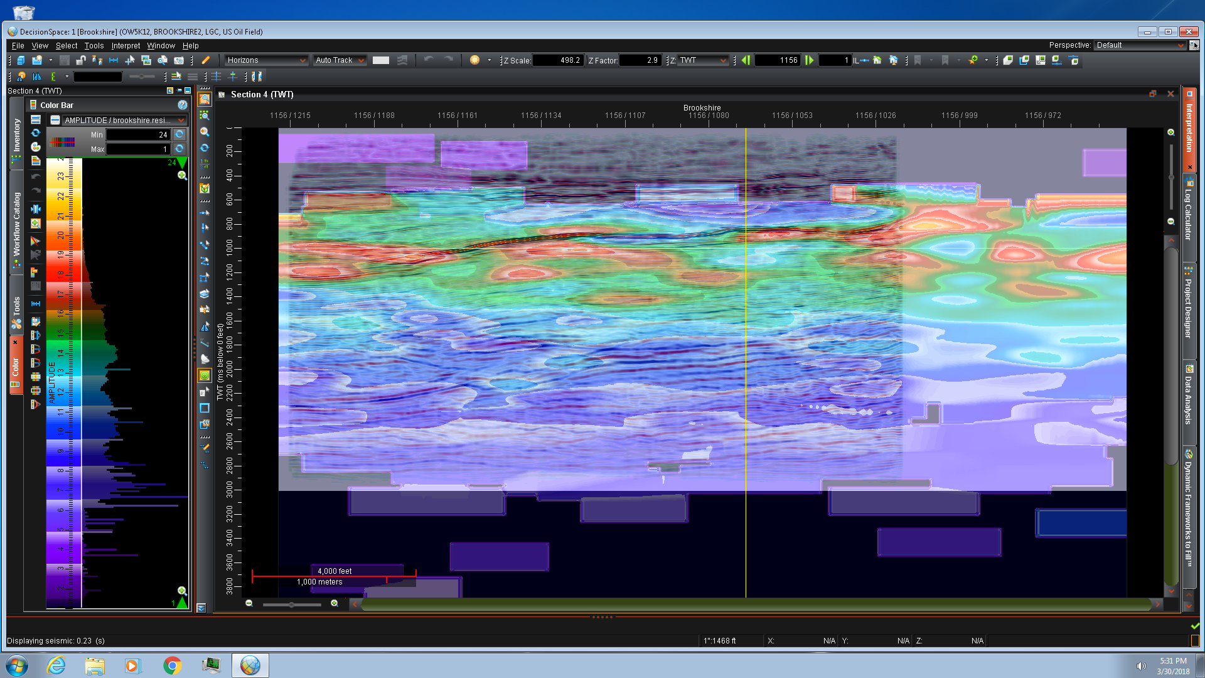The height and width of the screenshot is (678, 1205).
Task: Expand the dropdown arrow after open folder icon
Action: [51, 60]
